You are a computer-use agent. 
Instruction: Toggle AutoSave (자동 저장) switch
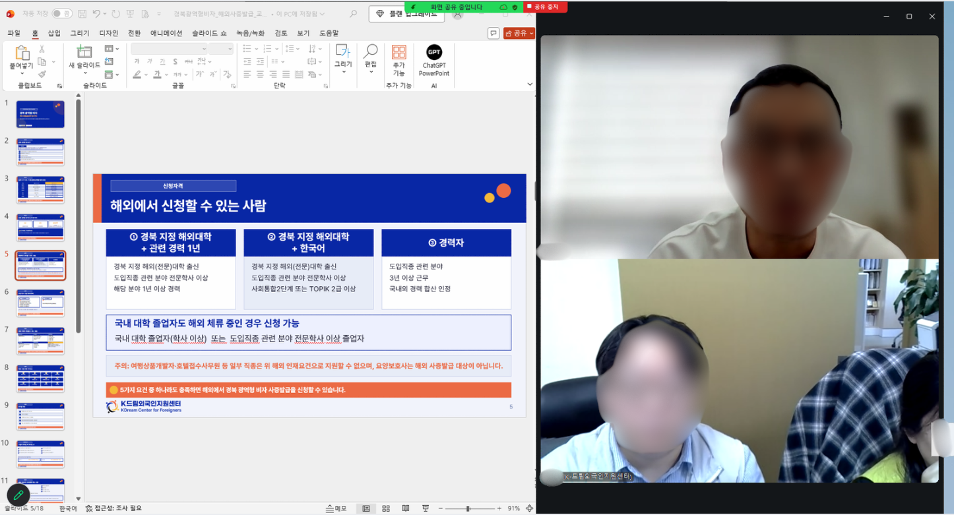(x=62, y=13)
